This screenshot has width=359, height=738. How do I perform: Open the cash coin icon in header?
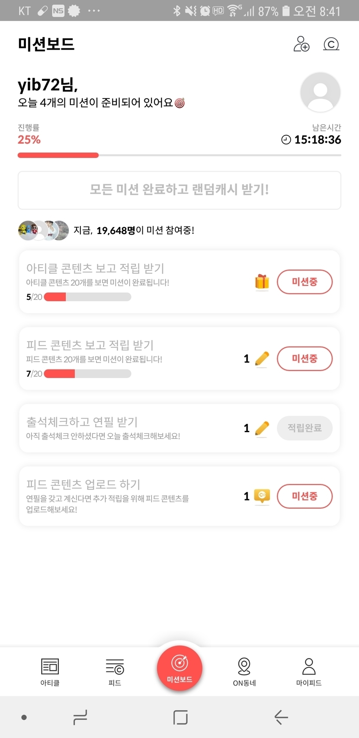331,44
